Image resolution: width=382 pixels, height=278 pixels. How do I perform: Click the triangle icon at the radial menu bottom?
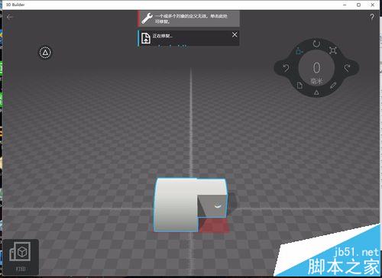[316, 92]
